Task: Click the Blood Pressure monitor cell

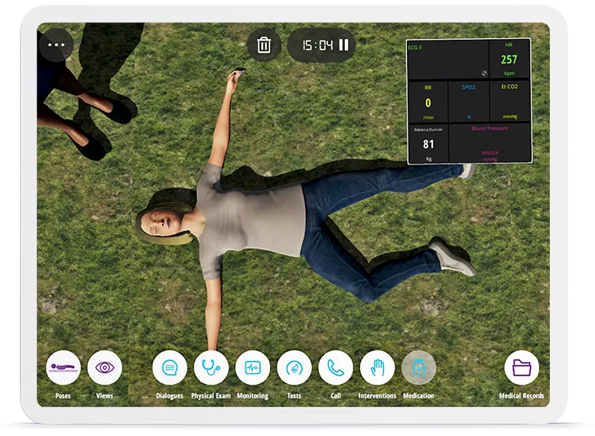Action: 489,143
